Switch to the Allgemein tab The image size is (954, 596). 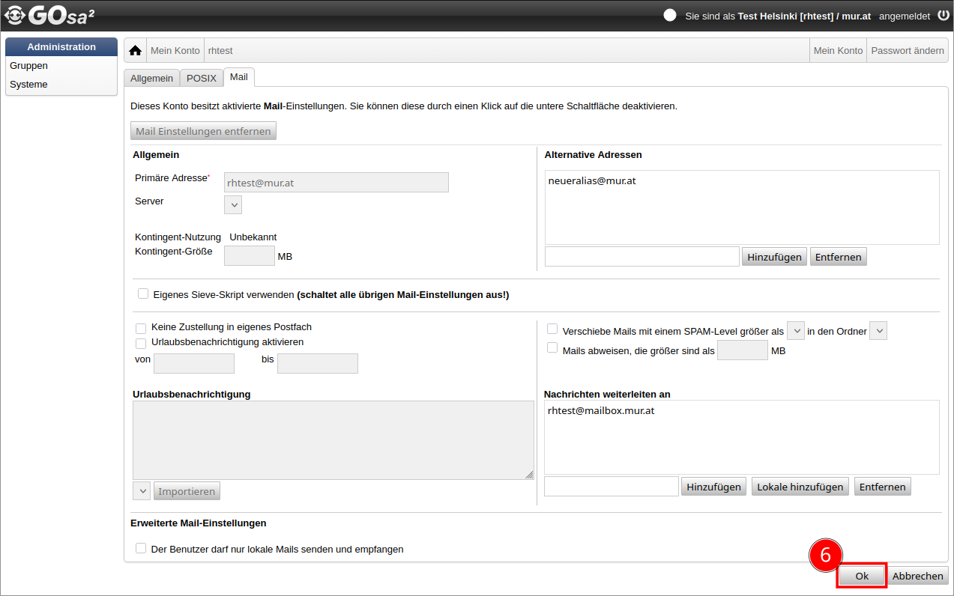tap(151, 78)
